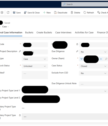Screen dimensions: 108x126
Task: Expand the Case form selector chevron
Action: [x=8, y=27]
